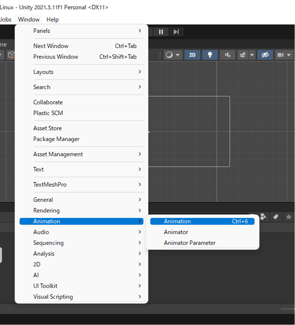Click the scene camera settings icon

pos(280,55)
